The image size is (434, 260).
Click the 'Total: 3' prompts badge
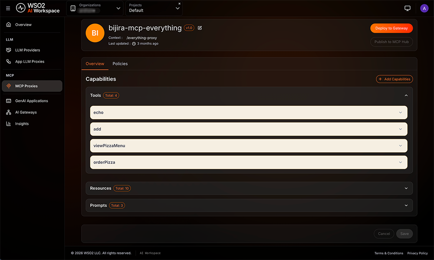click(x=117, y=205)
